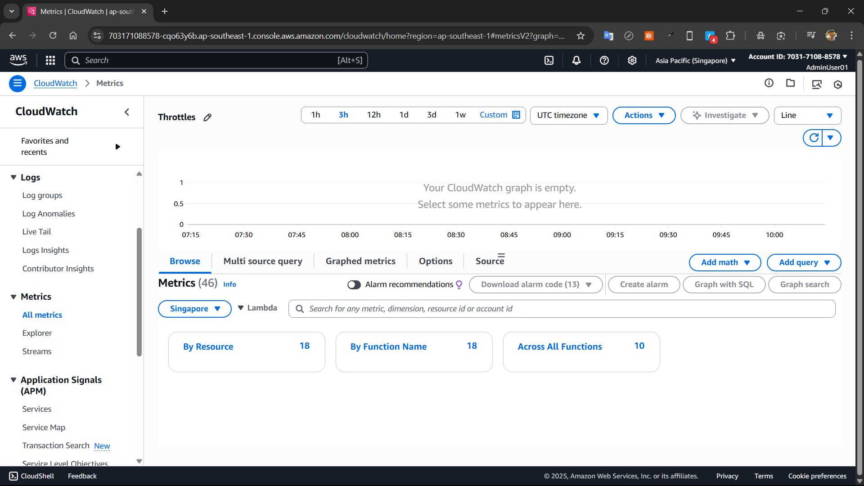The image size is (864, 486).
Task: Open the notifications bell
Action: click(576, 60)
